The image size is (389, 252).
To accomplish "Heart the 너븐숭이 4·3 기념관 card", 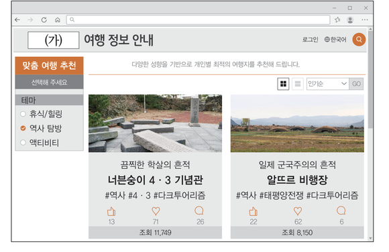I will (156, 211).
